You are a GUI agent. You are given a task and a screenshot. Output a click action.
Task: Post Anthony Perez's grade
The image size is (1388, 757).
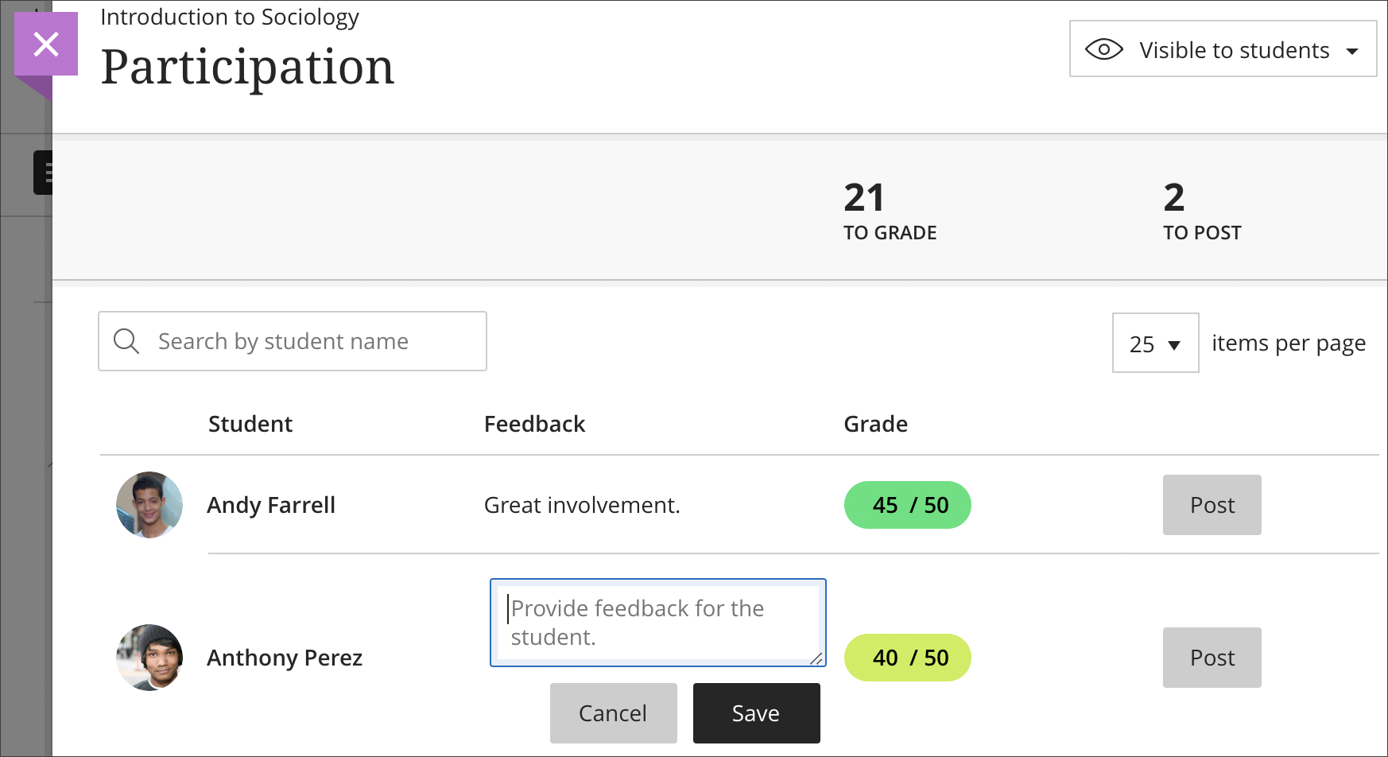(1212, 658)
